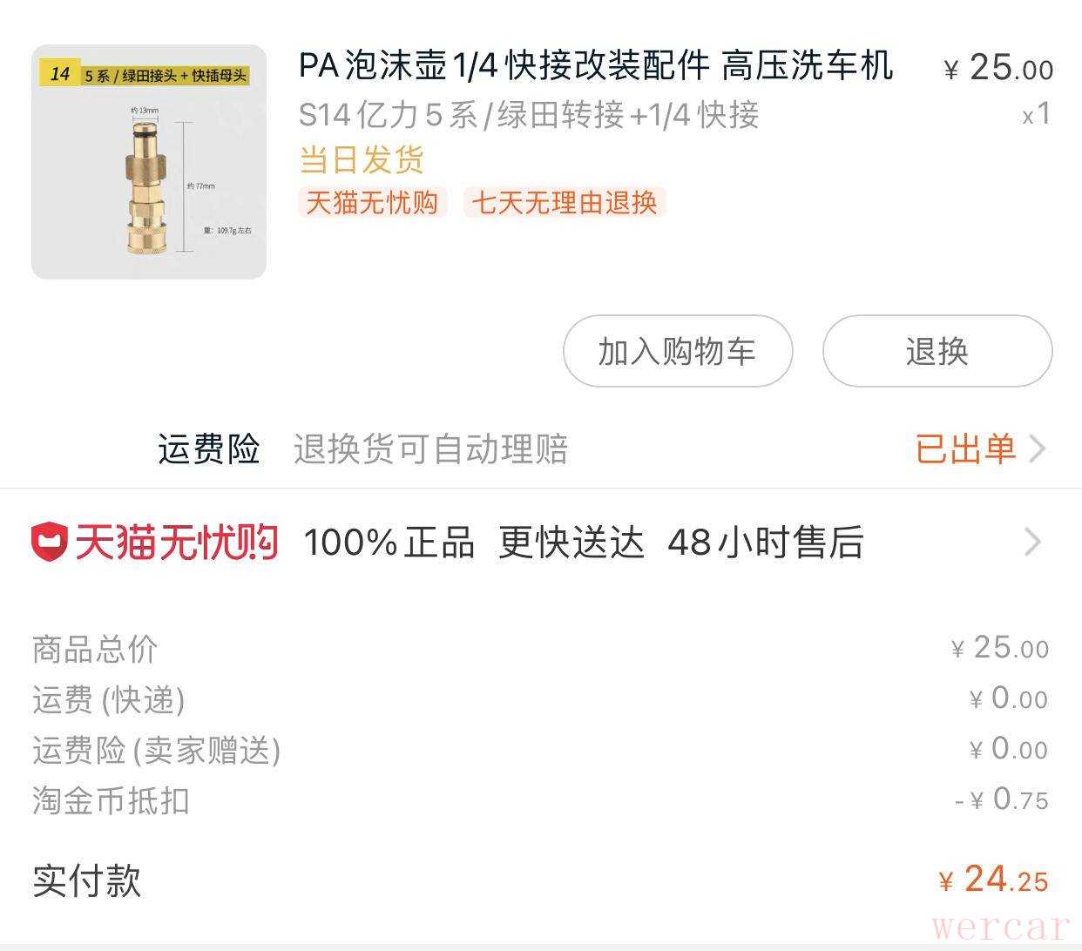1082x951 pixels.
Task: Tap the 100%正品 guarantee text
Action: tap(389, 542)
